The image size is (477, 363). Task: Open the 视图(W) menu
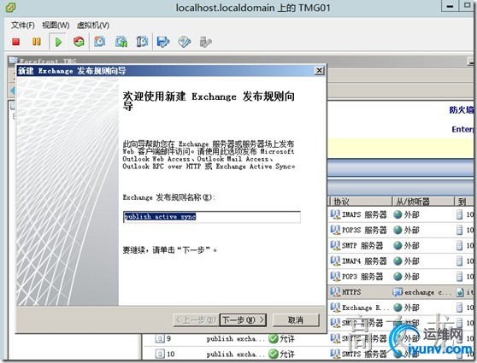coord(56,26)
